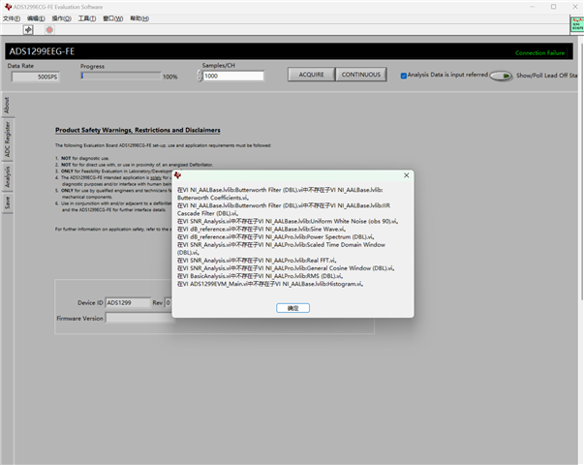The image size is (584, 465).
Task: Switch to the Analysis side tab
Action: coord(7,177)
